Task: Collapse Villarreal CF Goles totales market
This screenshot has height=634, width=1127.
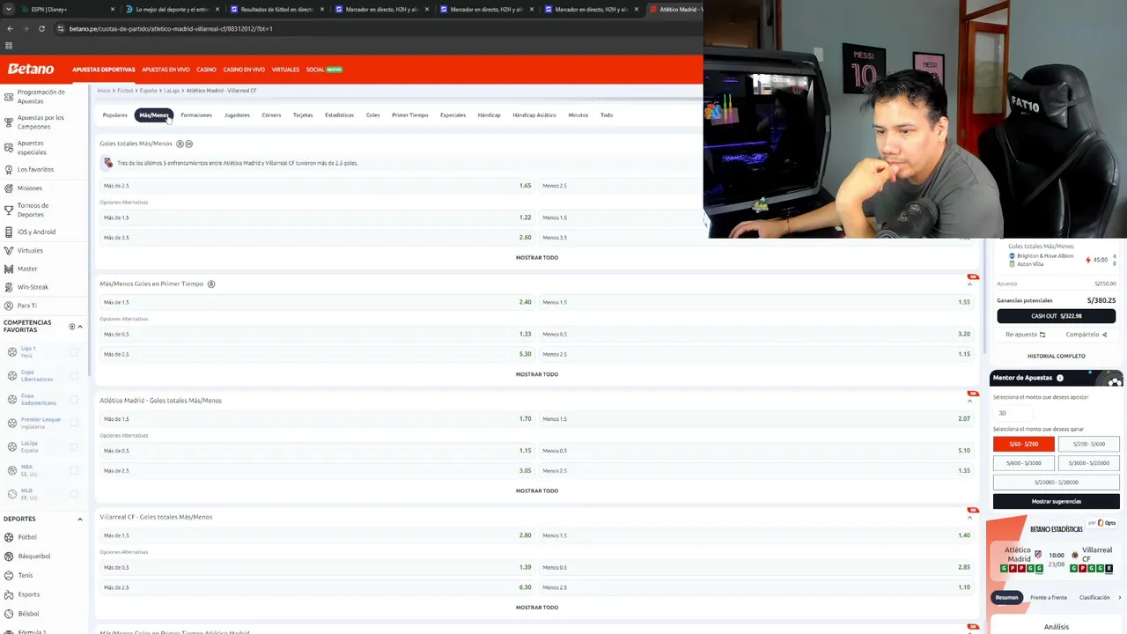Action: [x=969, y=517]
